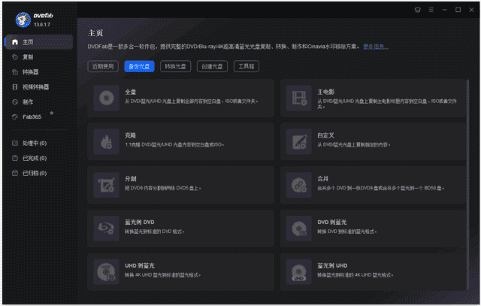
Task: Click the 分割 split mode icon
Action: (x=104, y=183)
